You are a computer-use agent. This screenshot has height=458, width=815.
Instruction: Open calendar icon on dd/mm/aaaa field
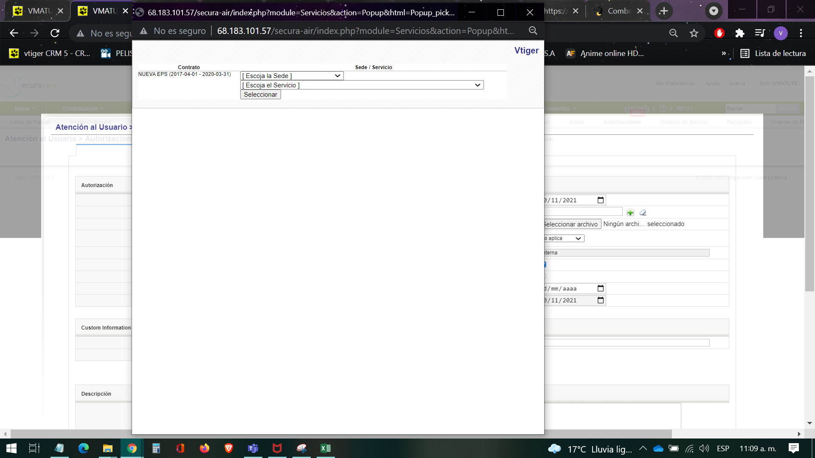pos(600,288)
